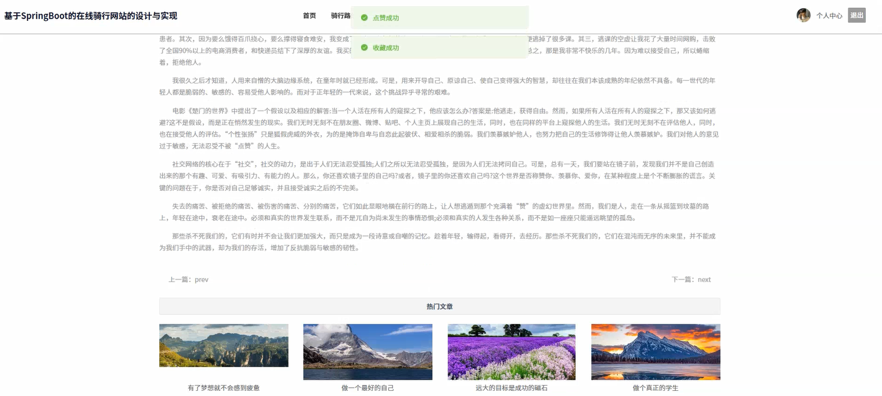882x396 pixels.
Task: Click the user avatar icon
Action: [x=804, y=16]
